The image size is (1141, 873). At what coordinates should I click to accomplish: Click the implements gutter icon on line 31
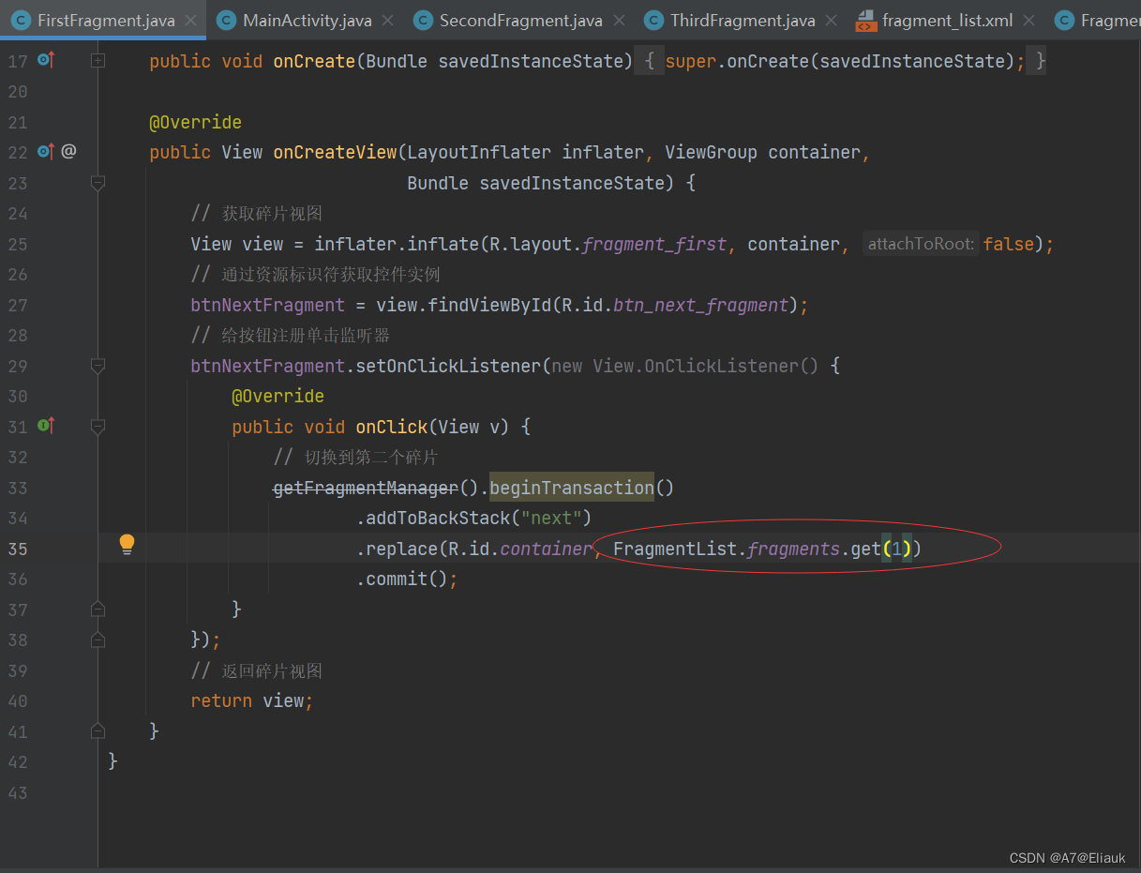point(46,426)
